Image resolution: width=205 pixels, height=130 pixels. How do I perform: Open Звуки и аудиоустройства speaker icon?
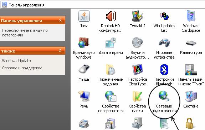coord(137,43)
